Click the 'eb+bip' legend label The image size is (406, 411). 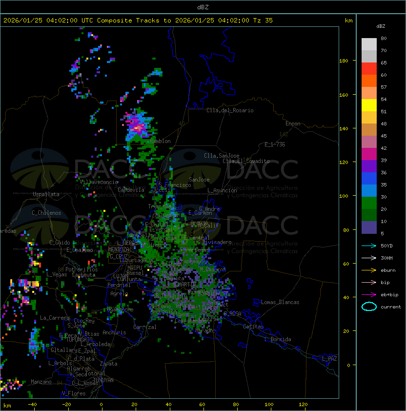tap(389, 295)
